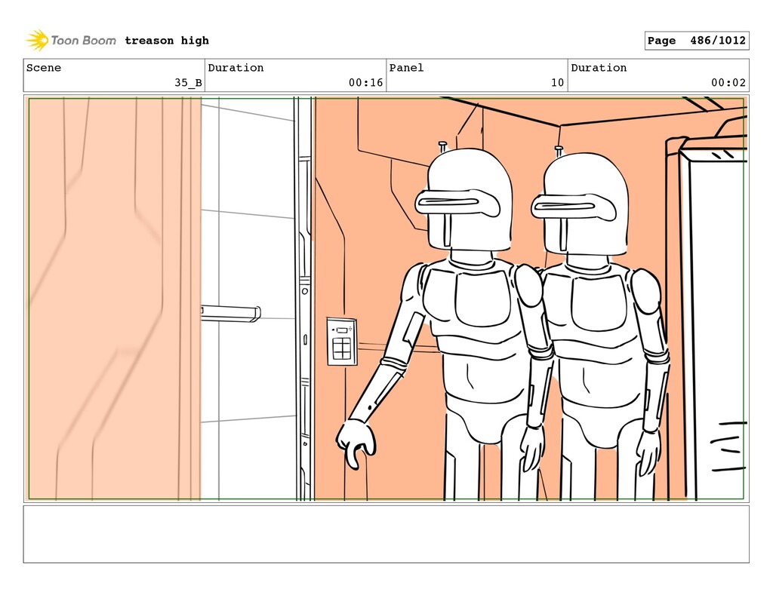Select the Scene header label
The height and width of the screenshot is (598, 773).
tap(44, 67)
